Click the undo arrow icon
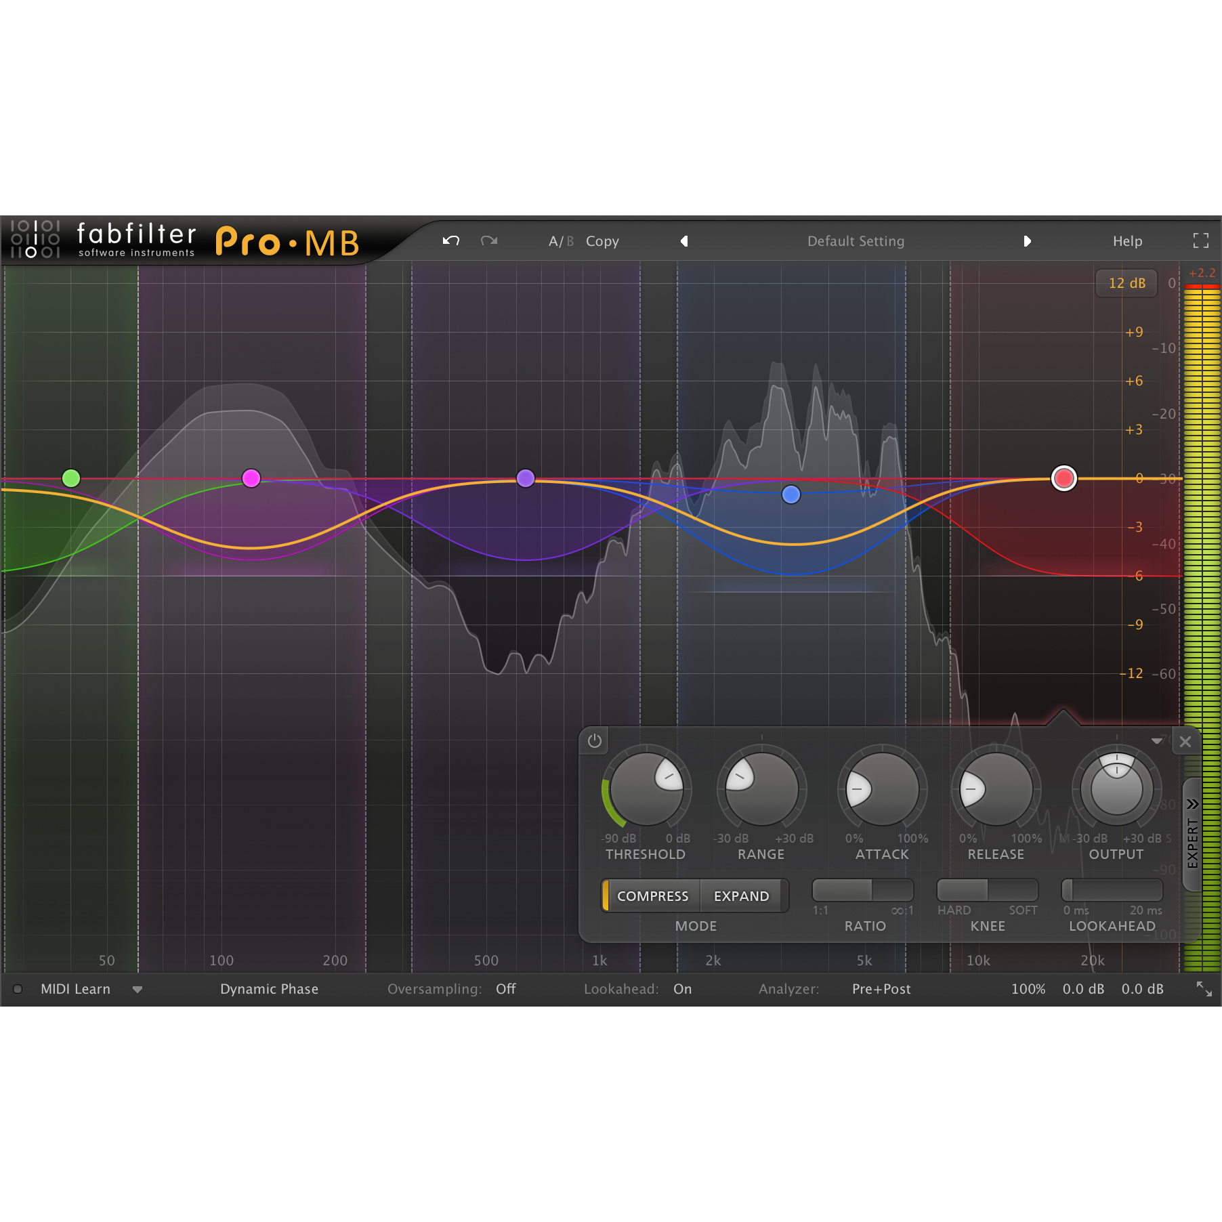This screenshot has width=1222, height=1222. pos(451,241)
